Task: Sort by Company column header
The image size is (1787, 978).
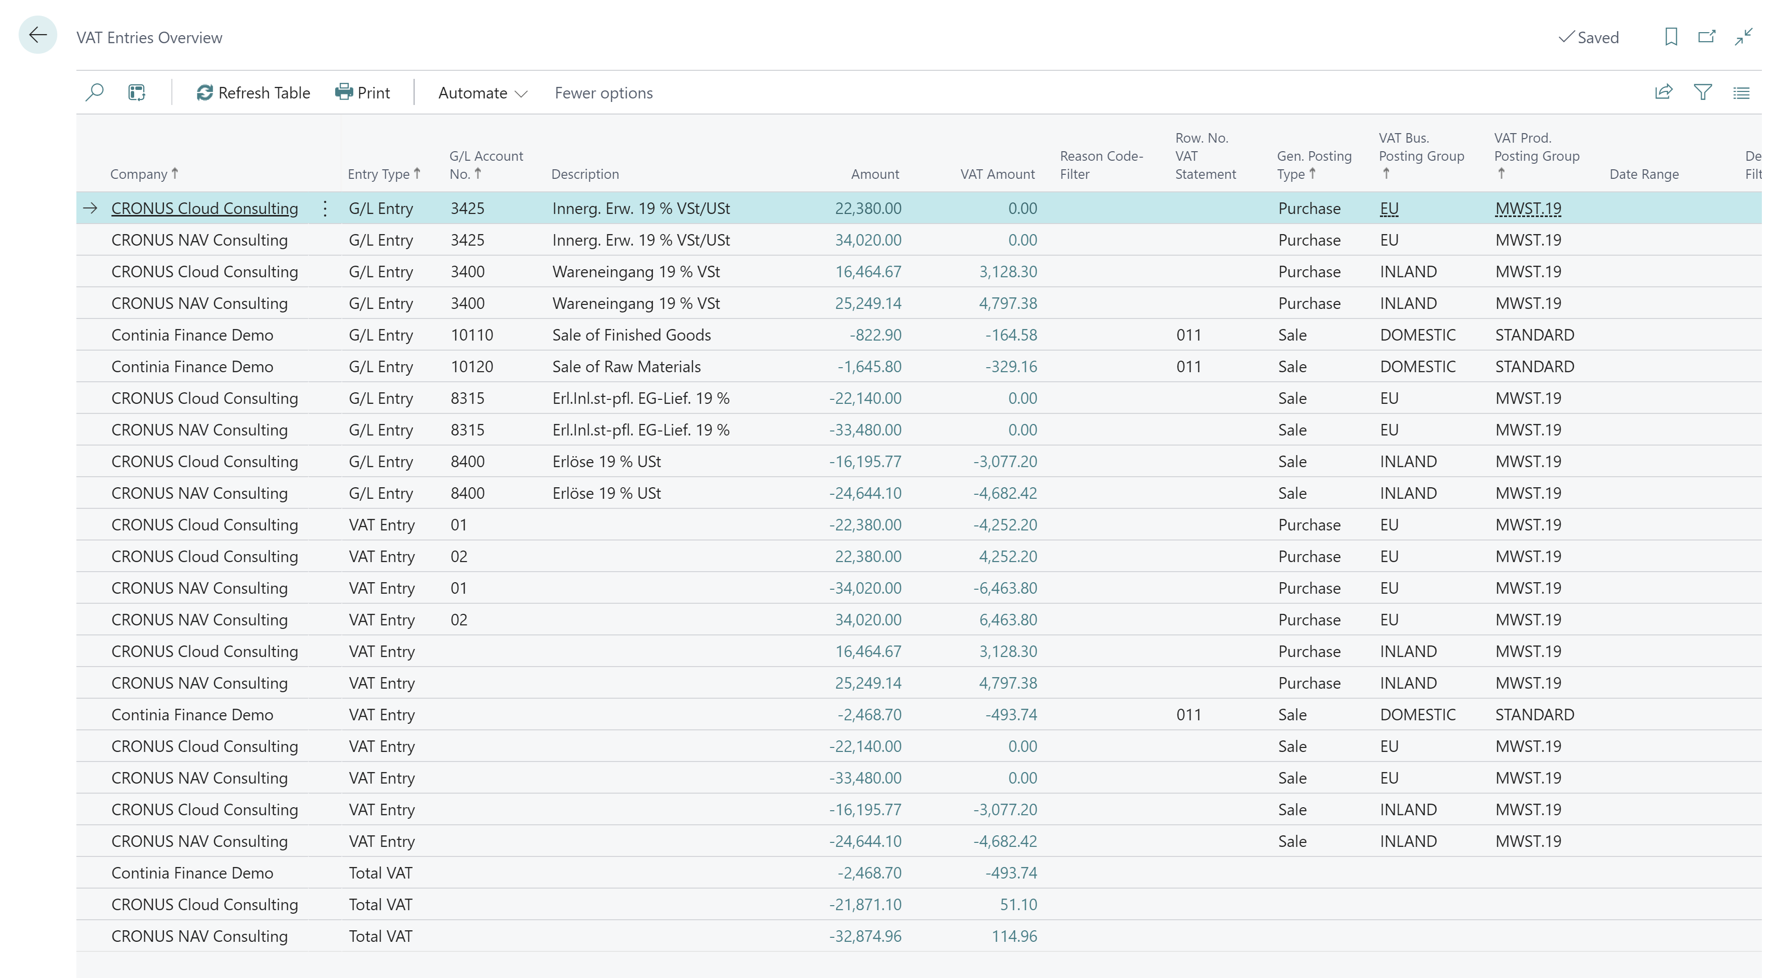Action: tap(144, 173)
